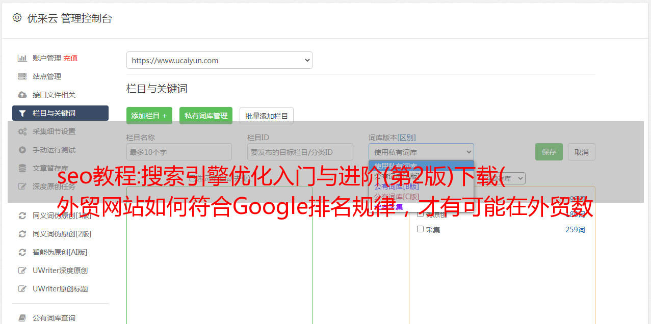This screenshot has width=651, height=324.
Task: Tick the 伪原创 checkbox
Action: tap(421, 214)
